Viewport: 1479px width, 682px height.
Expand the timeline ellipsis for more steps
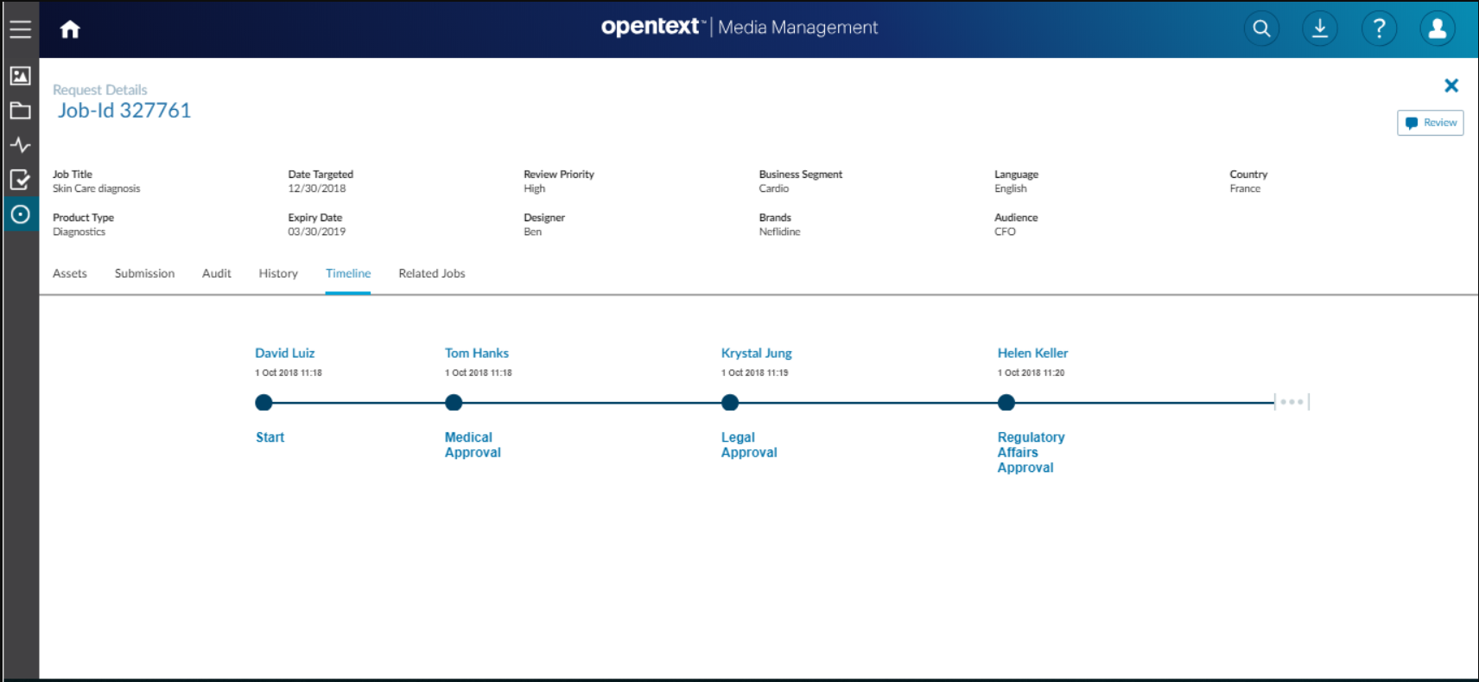[1292, 402]
